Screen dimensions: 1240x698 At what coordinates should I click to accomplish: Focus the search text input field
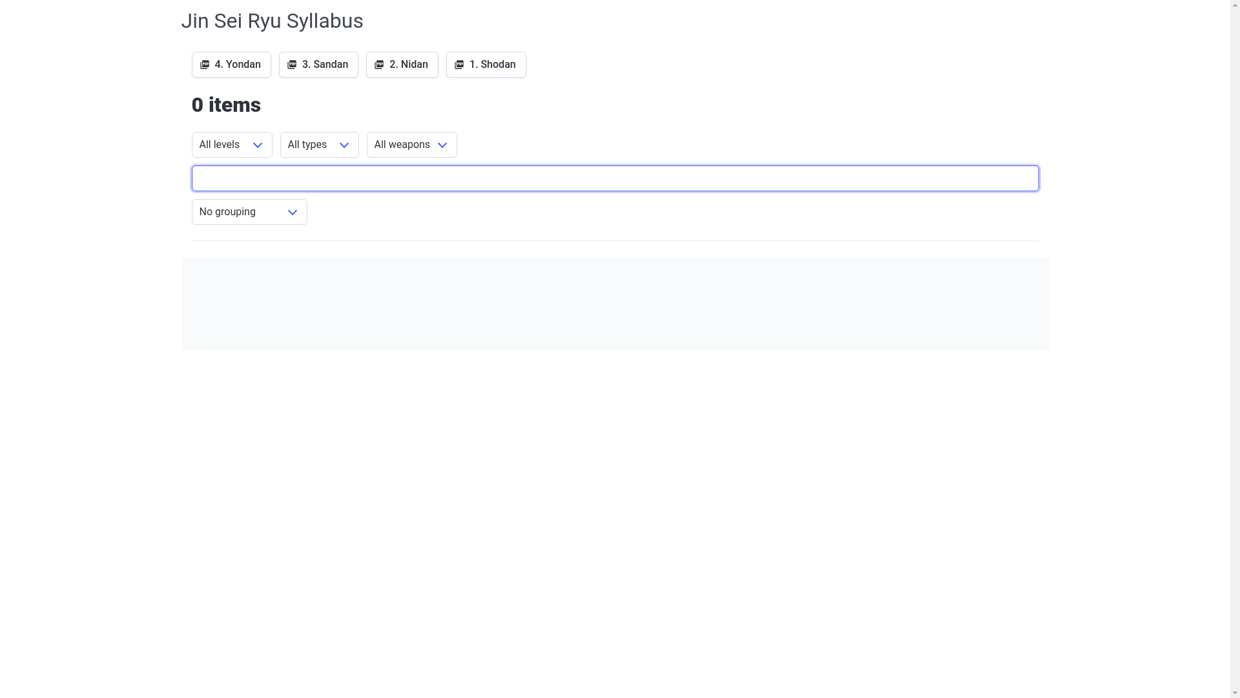point(615,178)
